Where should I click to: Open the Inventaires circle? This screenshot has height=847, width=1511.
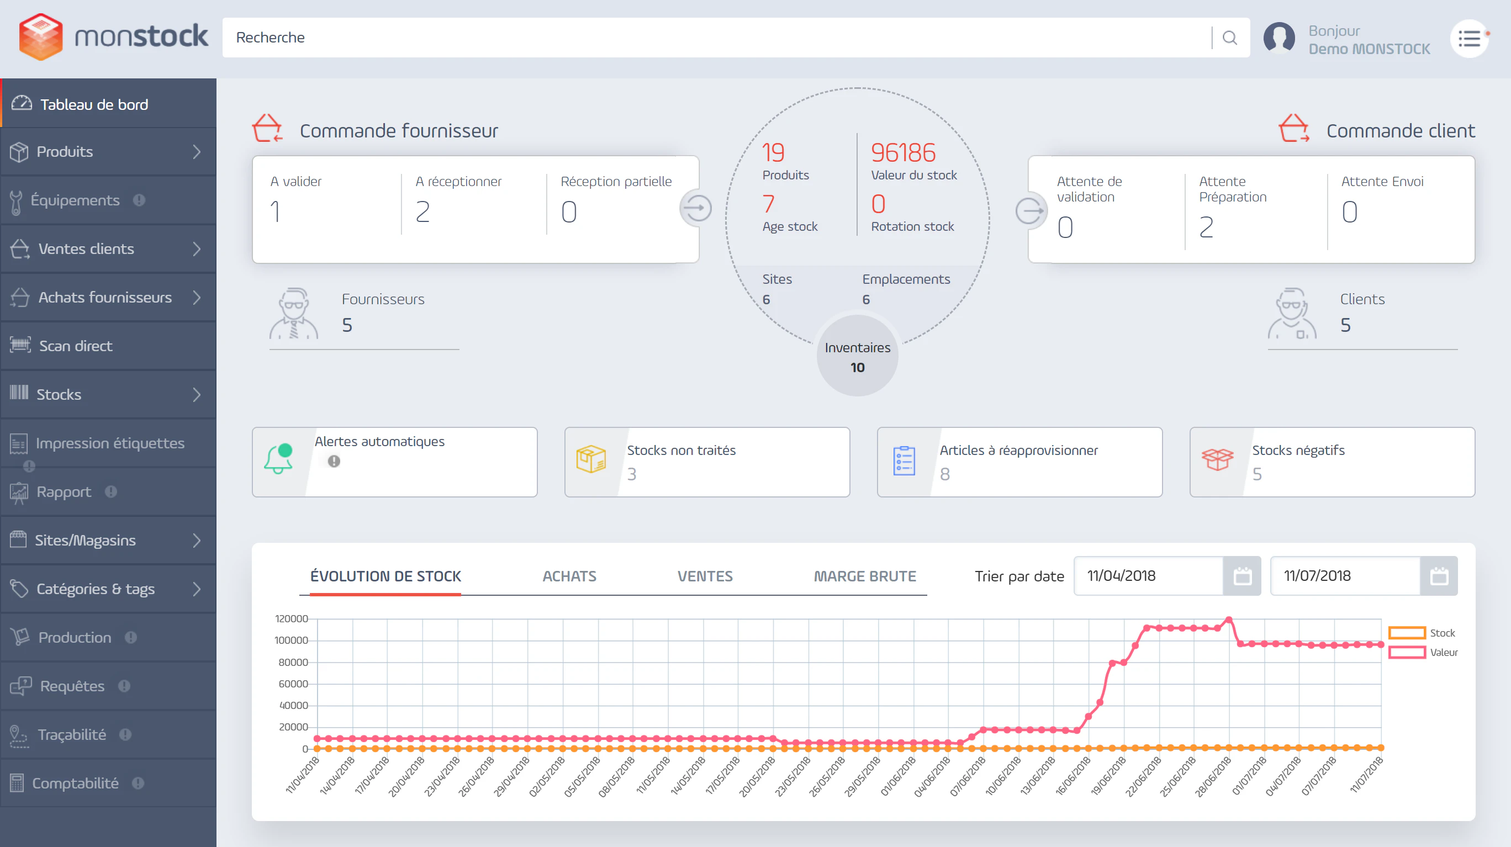click(857, 356)
